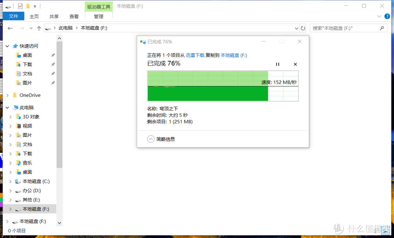Screen dimensions: 394x238
Task: Click the pin icon beside quick access 图片
Action: click(53, 83)
